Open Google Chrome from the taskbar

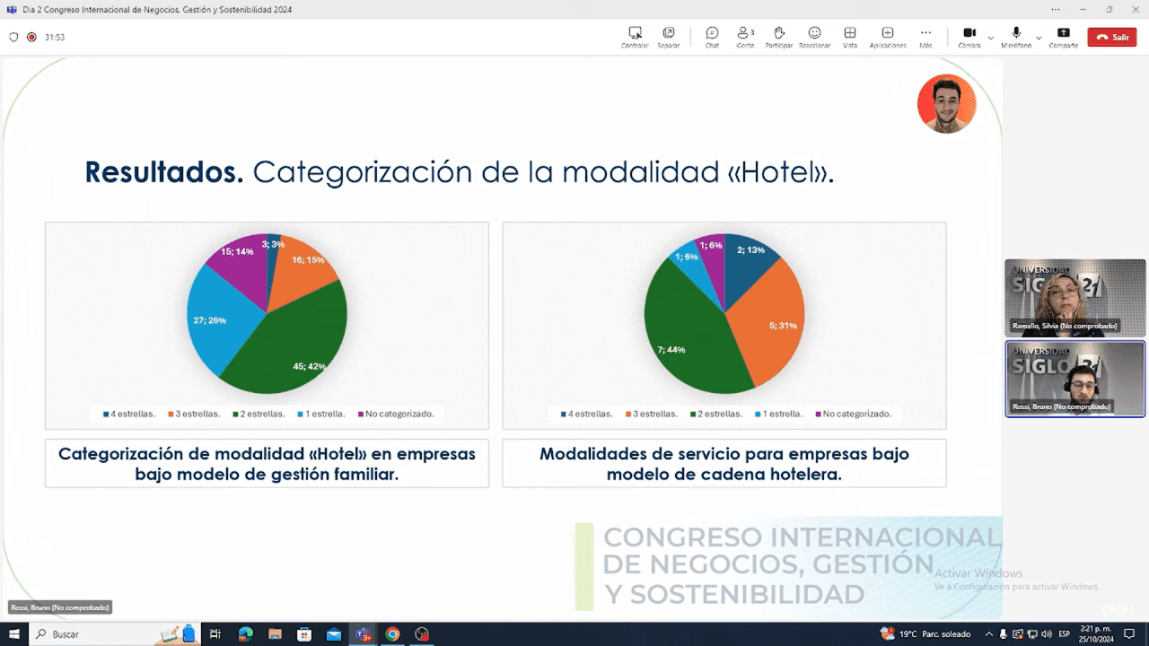point(392,633)
